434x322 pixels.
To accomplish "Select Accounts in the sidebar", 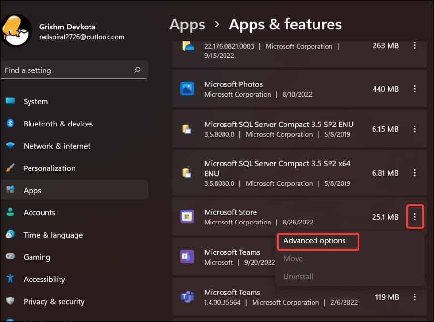I will (75, 212).
